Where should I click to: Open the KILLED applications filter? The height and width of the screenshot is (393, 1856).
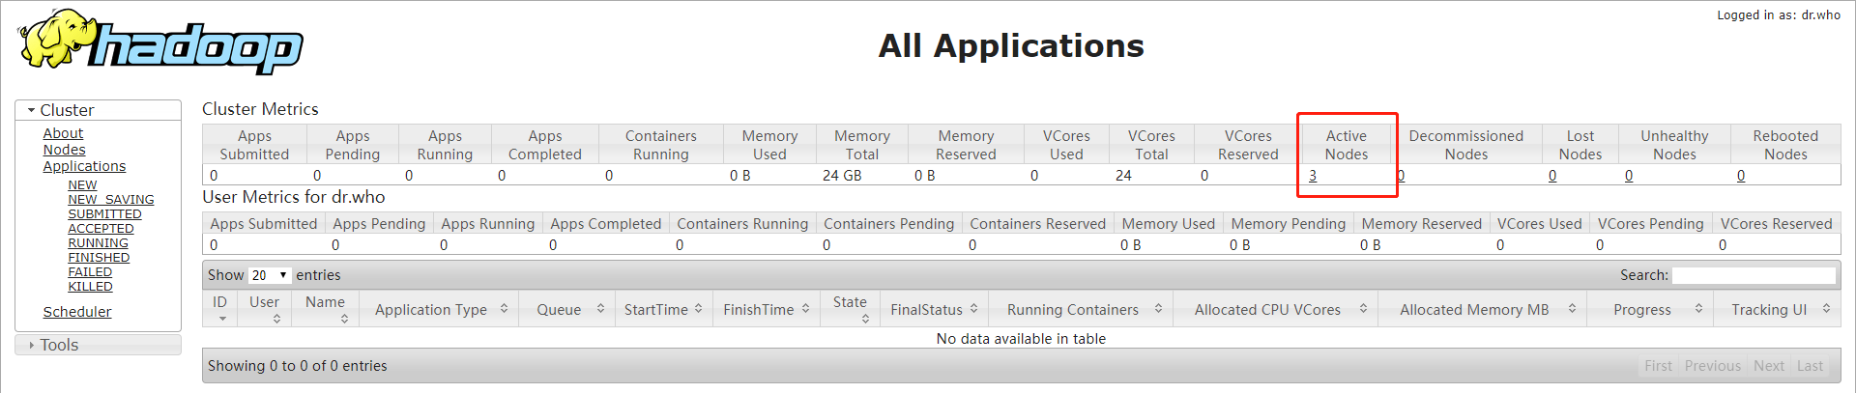click(x=90, y=287)
